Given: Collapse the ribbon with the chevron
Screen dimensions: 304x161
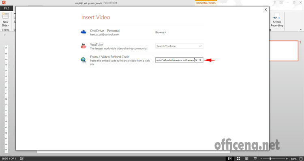Looking at the screenshot, I should 301,30.
